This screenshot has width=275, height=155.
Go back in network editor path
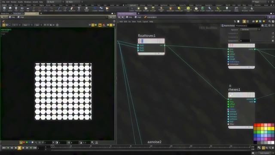(119, 17)
